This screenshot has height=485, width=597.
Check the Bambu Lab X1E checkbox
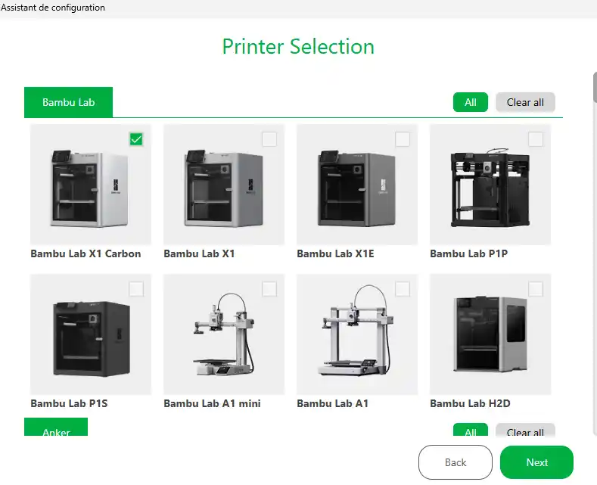point(403,139)
